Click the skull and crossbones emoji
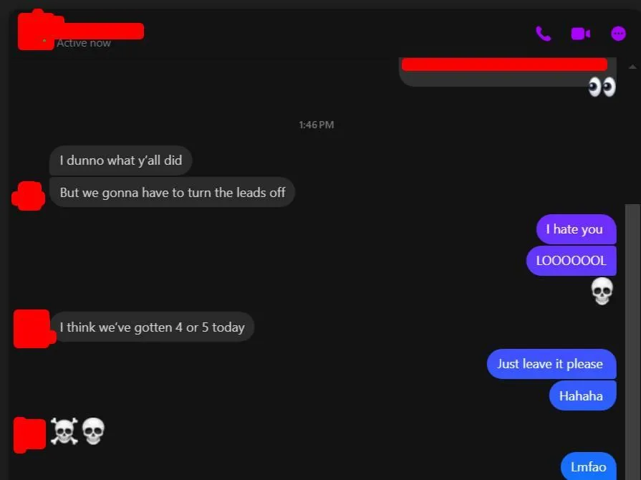 click(x=64, y=431)
